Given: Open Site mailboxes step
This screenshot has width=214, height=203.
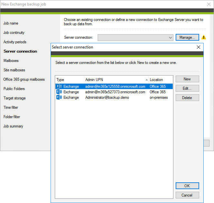Looking at the screenshot, I should (x=14, y=70).
